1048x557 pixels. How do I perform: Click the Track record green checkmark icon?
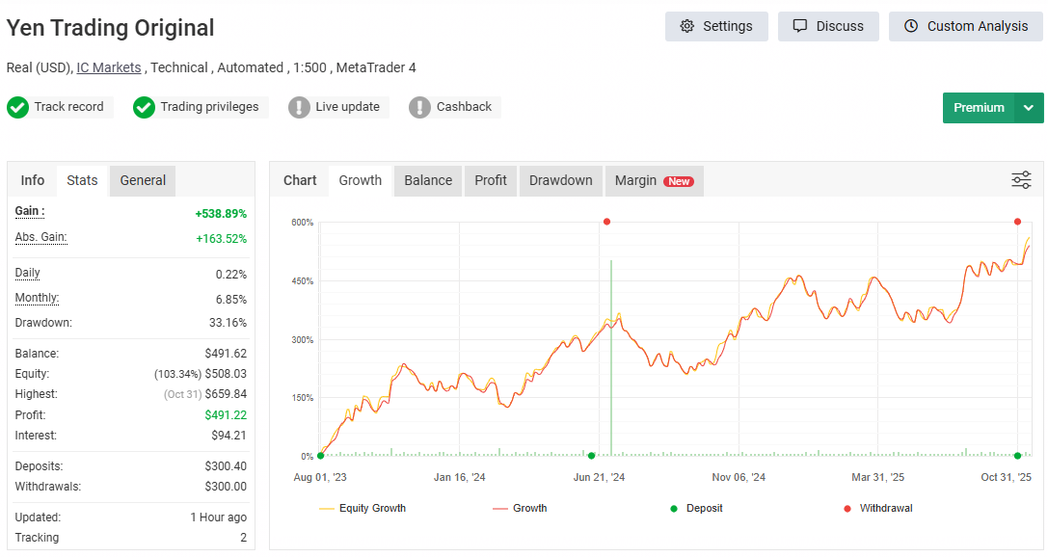tap(17, 107)
